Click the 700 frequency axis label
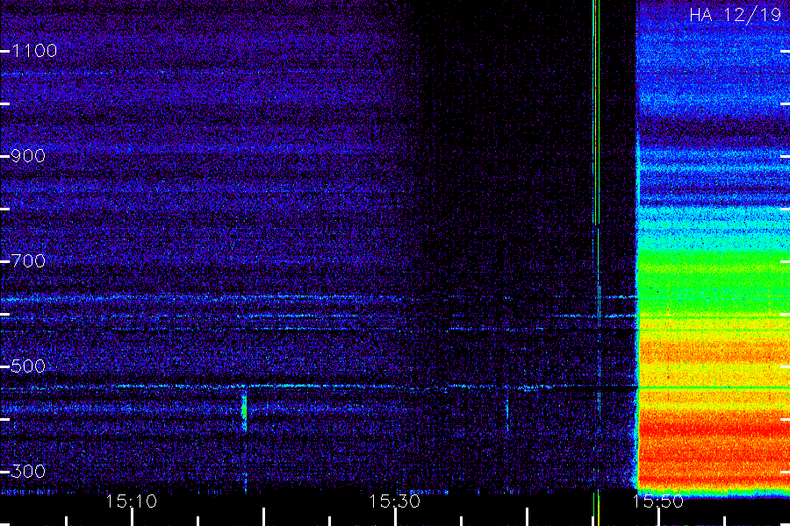This screenshot has width=790, height=526. [x=28, y=261]
